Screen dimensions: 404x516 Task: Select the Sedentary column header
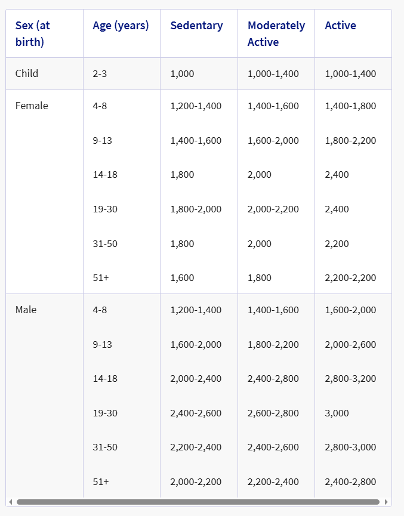point(196,26)
